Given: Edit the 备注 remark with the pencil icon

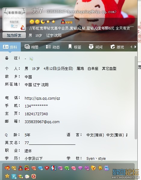Looking at the screenshot, I should pyautogui.click(x=31, y=59).
